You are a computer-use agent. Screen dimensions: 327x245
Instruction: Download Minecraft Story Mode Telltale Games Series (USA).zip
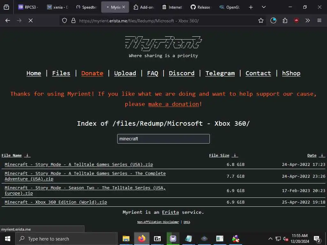coord(79,164)
